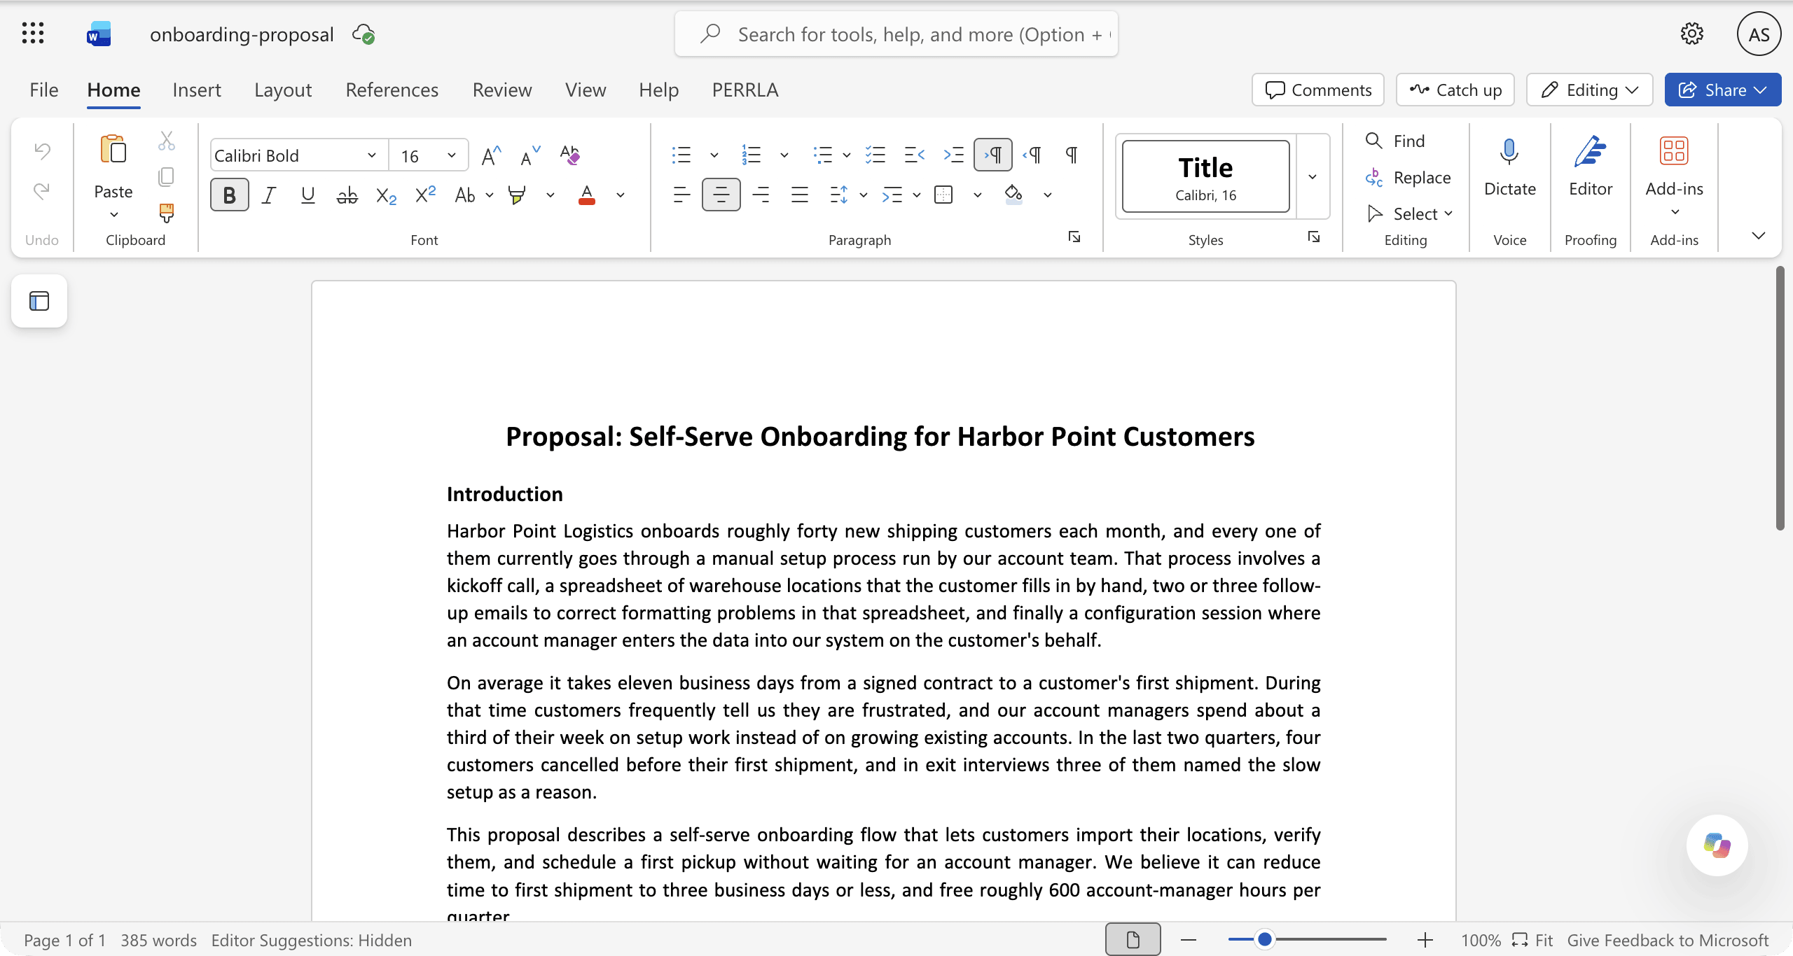The width and height of the screenshot is (1793, 956).
Task: Apply Subscript formatting
Action: (386, 195)
